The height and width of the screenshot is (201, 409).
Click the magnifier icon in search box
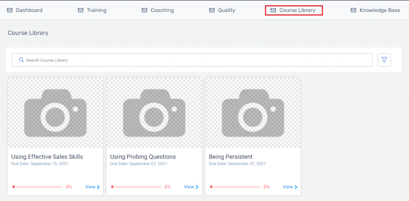[x=22, y=60]
